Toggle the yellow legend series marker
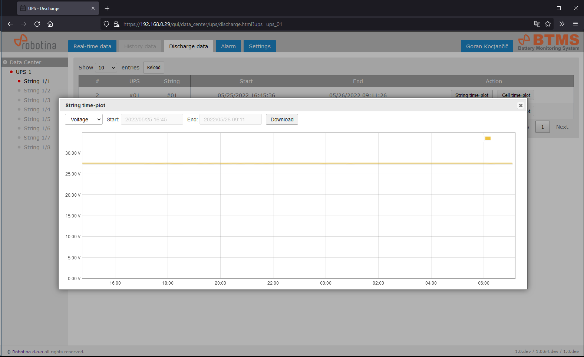The image size is (584, 357). click(x=488, y=138)
